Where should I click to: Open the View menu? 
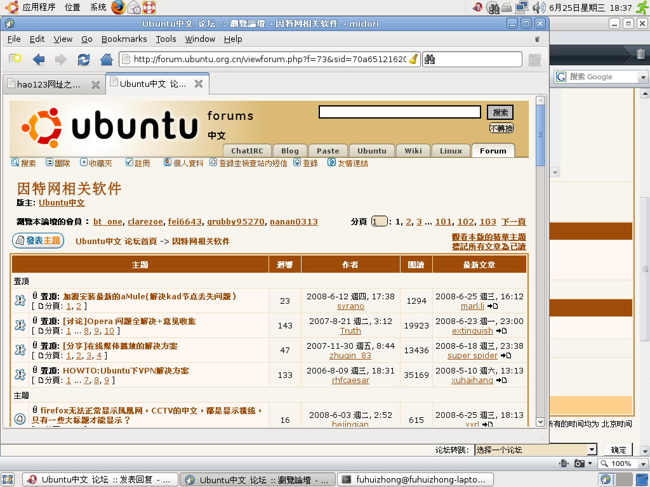[x=63, y=39]
